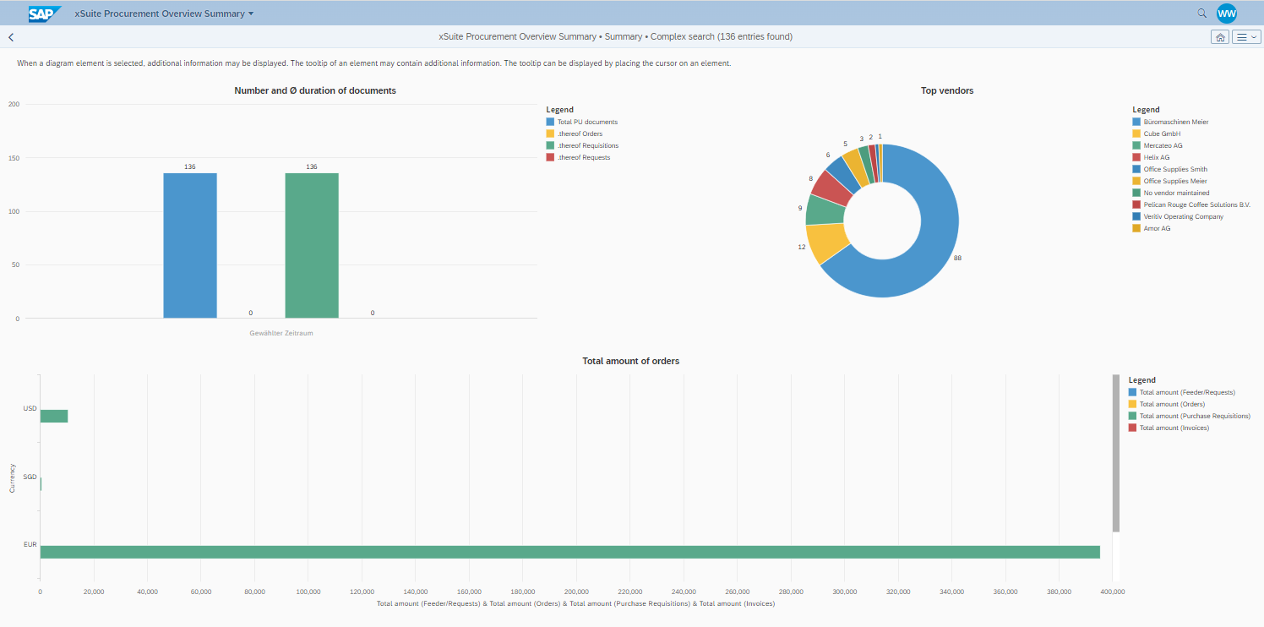Click the back navigation arrow
The image size is (1264, 627).
click(10, 36)
